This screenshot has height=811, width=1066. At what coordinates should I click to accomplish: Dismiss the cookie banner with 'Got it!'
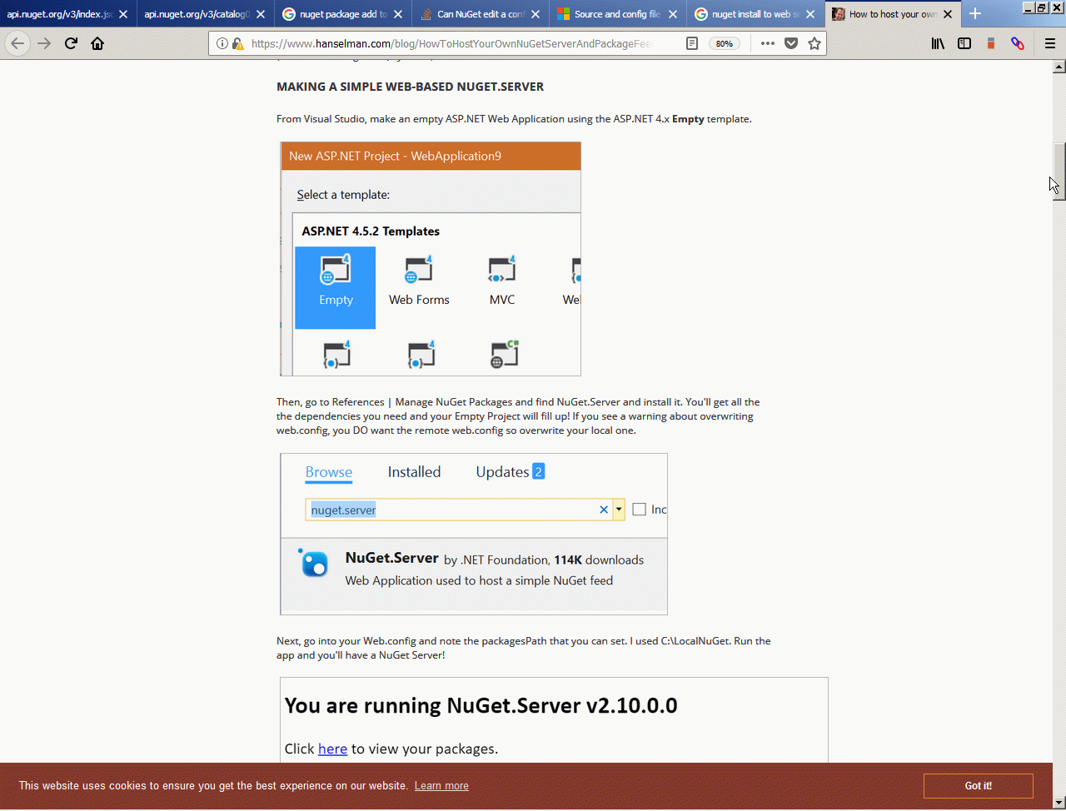pyautogui.click(x=979, y=786)
